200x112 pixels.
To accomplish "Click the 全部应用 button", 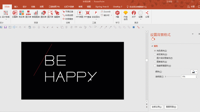I will point(157,107).
